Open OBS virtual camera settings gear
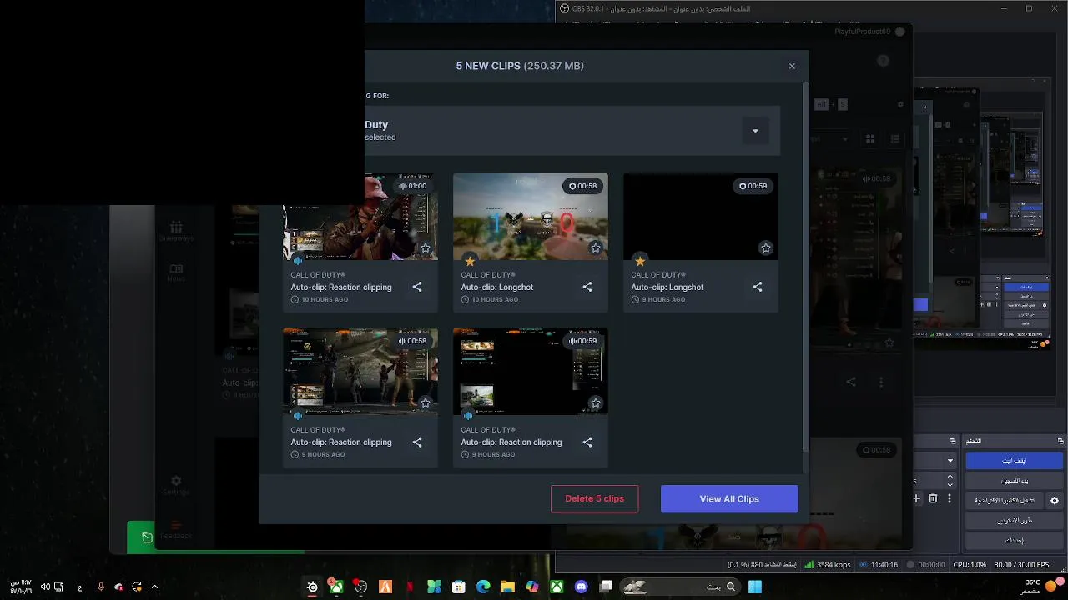This screenshot has width=1068, height=600. tap(1055, 501)
